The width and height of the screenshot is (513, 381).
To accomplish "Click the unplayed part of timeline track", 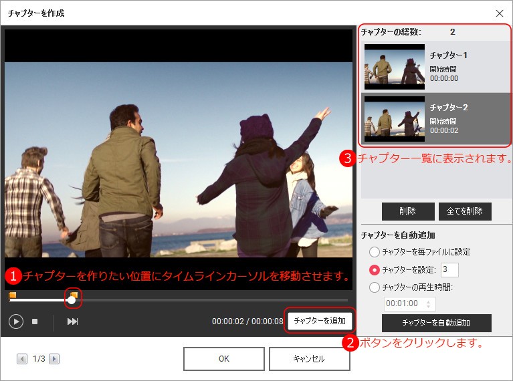I will (211, 300).
